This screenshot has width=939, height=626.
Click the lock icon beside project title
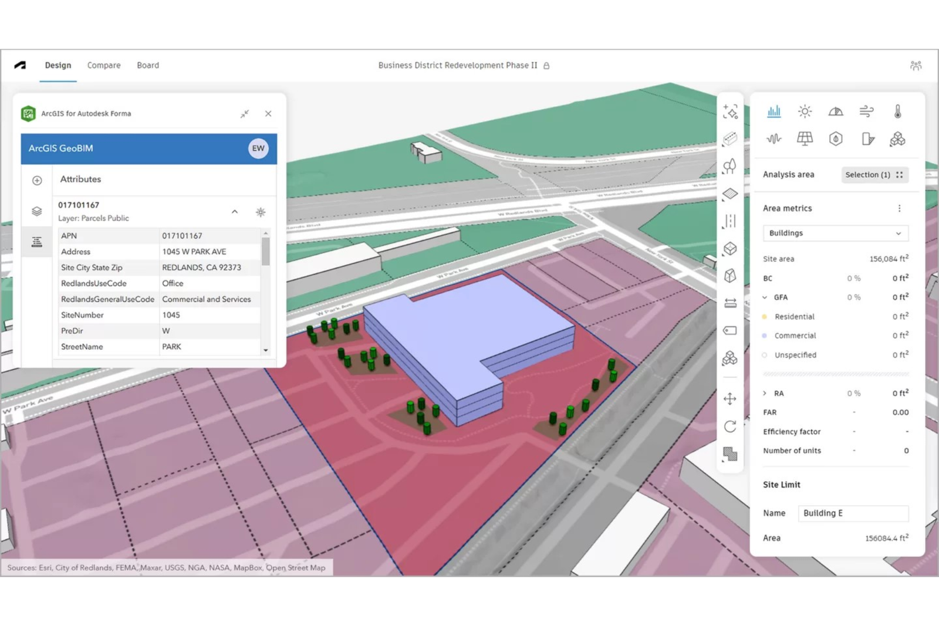(546, 66)
